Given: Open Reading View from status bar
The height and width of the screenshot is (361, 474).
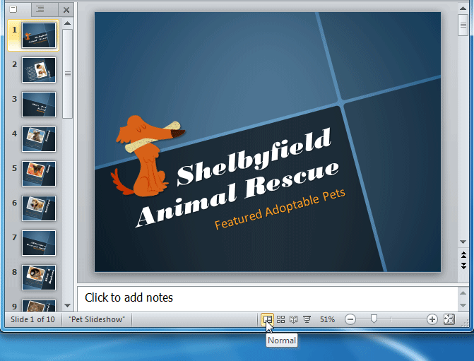Looking at the screenshot, I should (293, 319).
